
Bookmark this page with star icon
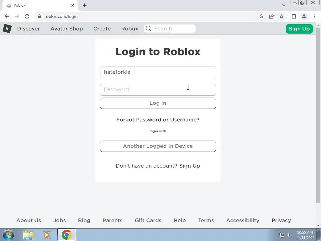coord(282,16)
